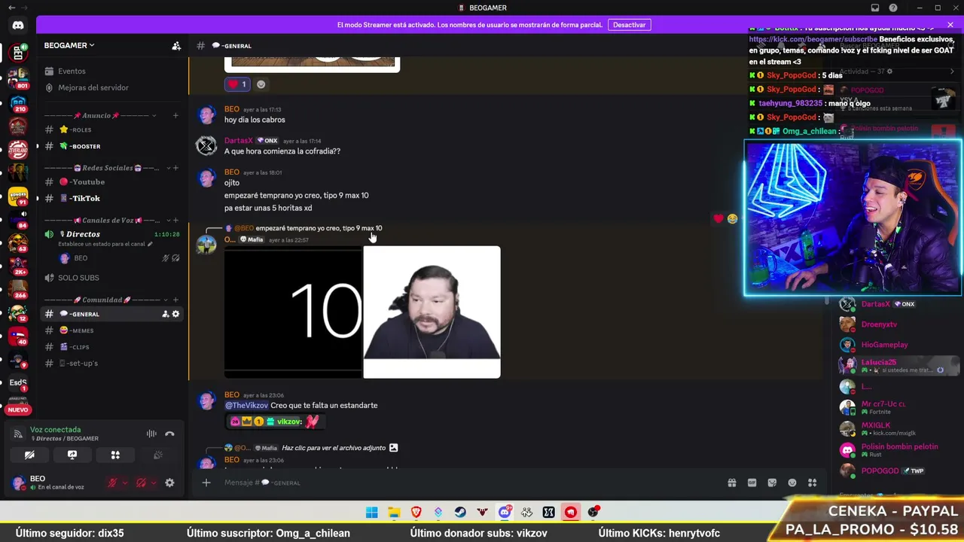This screenshot has width=964, height=542.
Task: Open the Brave browser from the taskbar
Action: (x=416, y=513)
